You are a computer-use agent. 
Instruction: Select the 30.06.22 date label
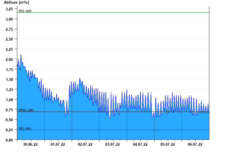(x=31, y=144)
